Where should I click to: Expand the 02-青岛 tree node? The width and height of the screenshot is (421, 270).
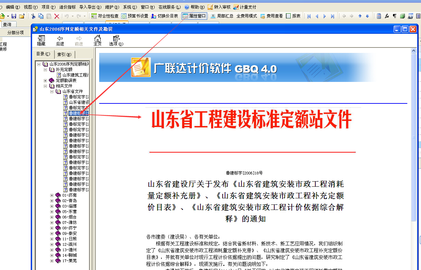click(52, 201)
